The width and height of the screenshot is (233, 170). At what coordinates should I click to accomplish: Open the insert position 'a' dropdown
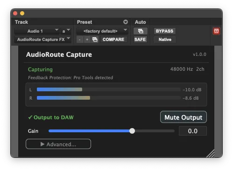(x=66, y=31)
